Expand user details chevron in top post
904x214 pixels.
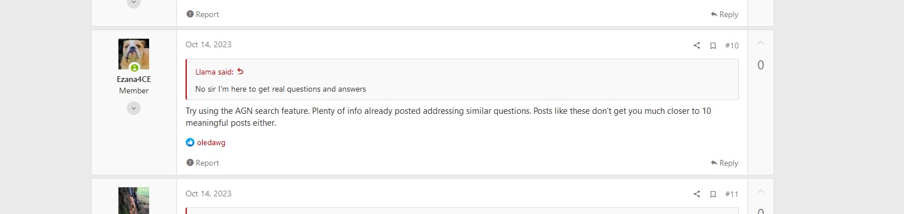pos(134,3)
